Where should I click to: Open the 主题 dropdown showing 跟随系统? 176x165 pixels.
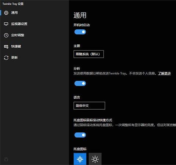[x=89, y=54]
